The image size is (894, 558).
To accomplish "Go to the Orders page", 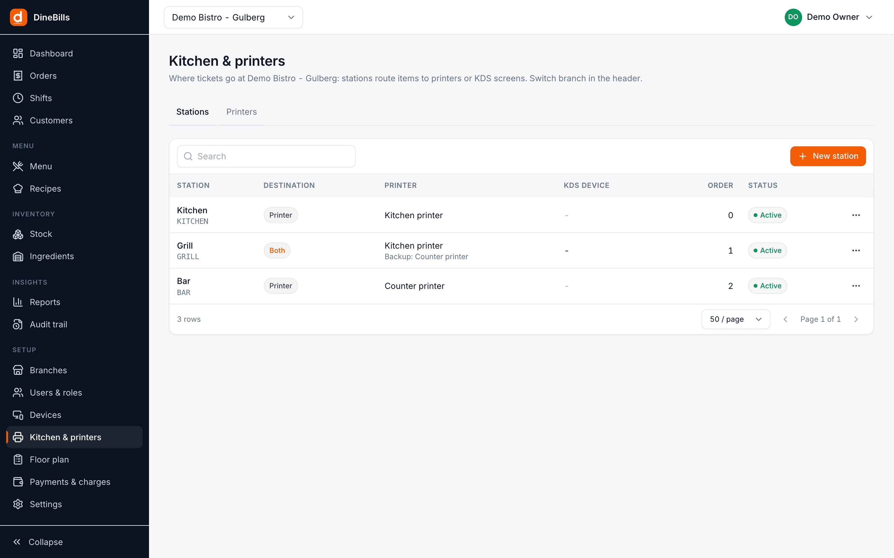I will pyautogui.click(x=74, y=76).
